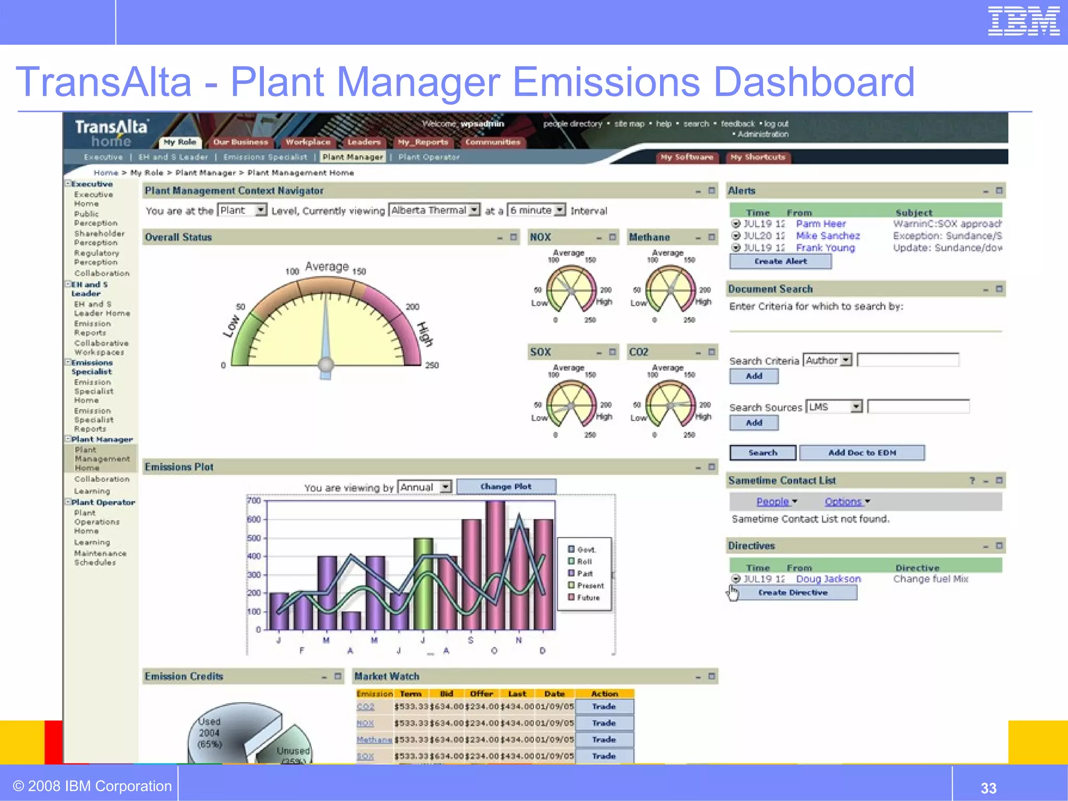The width and height of the screenshot is (1068, 801).
Task: Focus the Search Criteria text field
Action: (908, 360)
